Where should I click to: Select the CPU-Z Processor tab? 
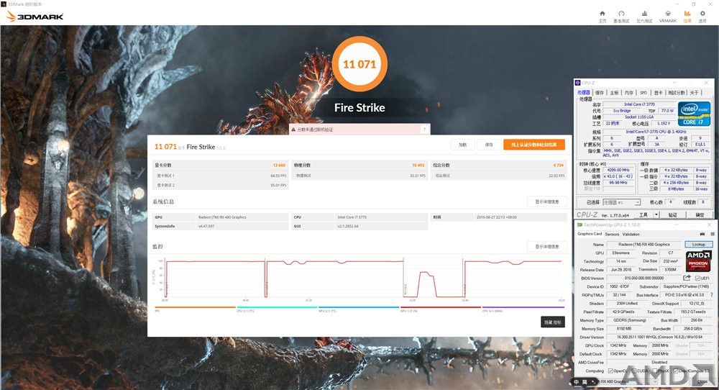(584, 93)
